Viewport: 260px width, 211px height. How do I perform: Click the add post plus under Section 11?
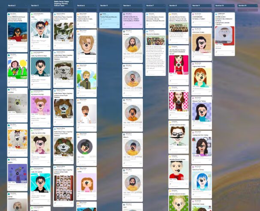(x=248, y=9)
